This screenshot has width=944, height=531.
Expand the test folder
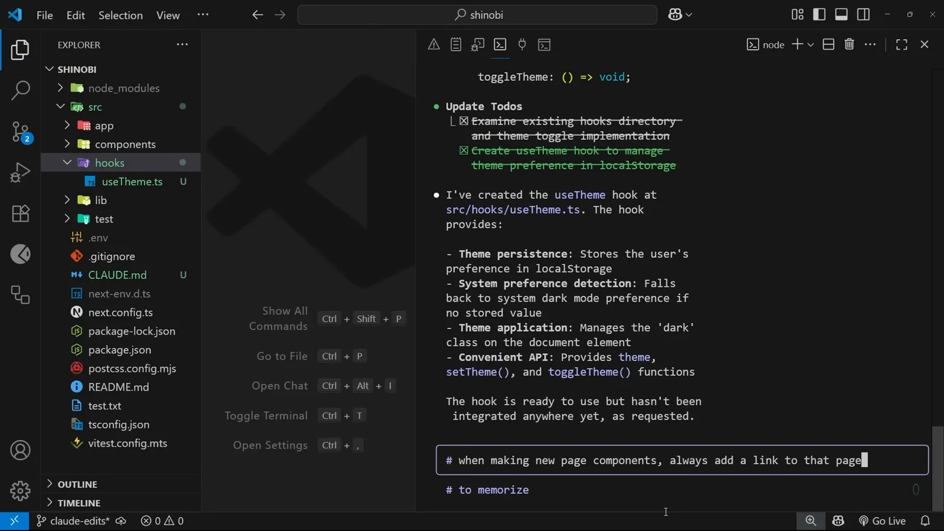tap(67, 219)
